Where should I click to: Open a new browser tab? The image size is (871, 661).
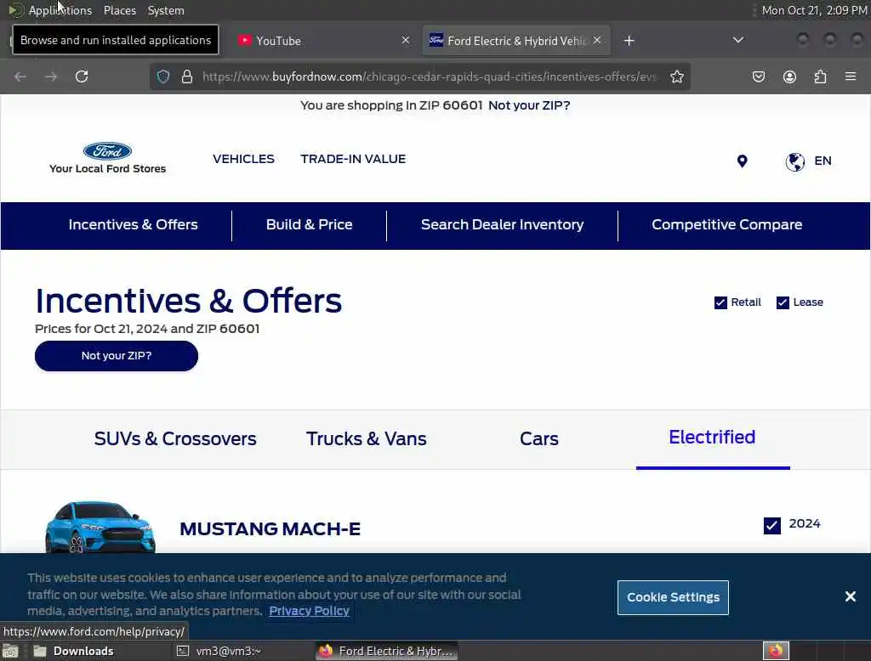(x=629, y=41)
